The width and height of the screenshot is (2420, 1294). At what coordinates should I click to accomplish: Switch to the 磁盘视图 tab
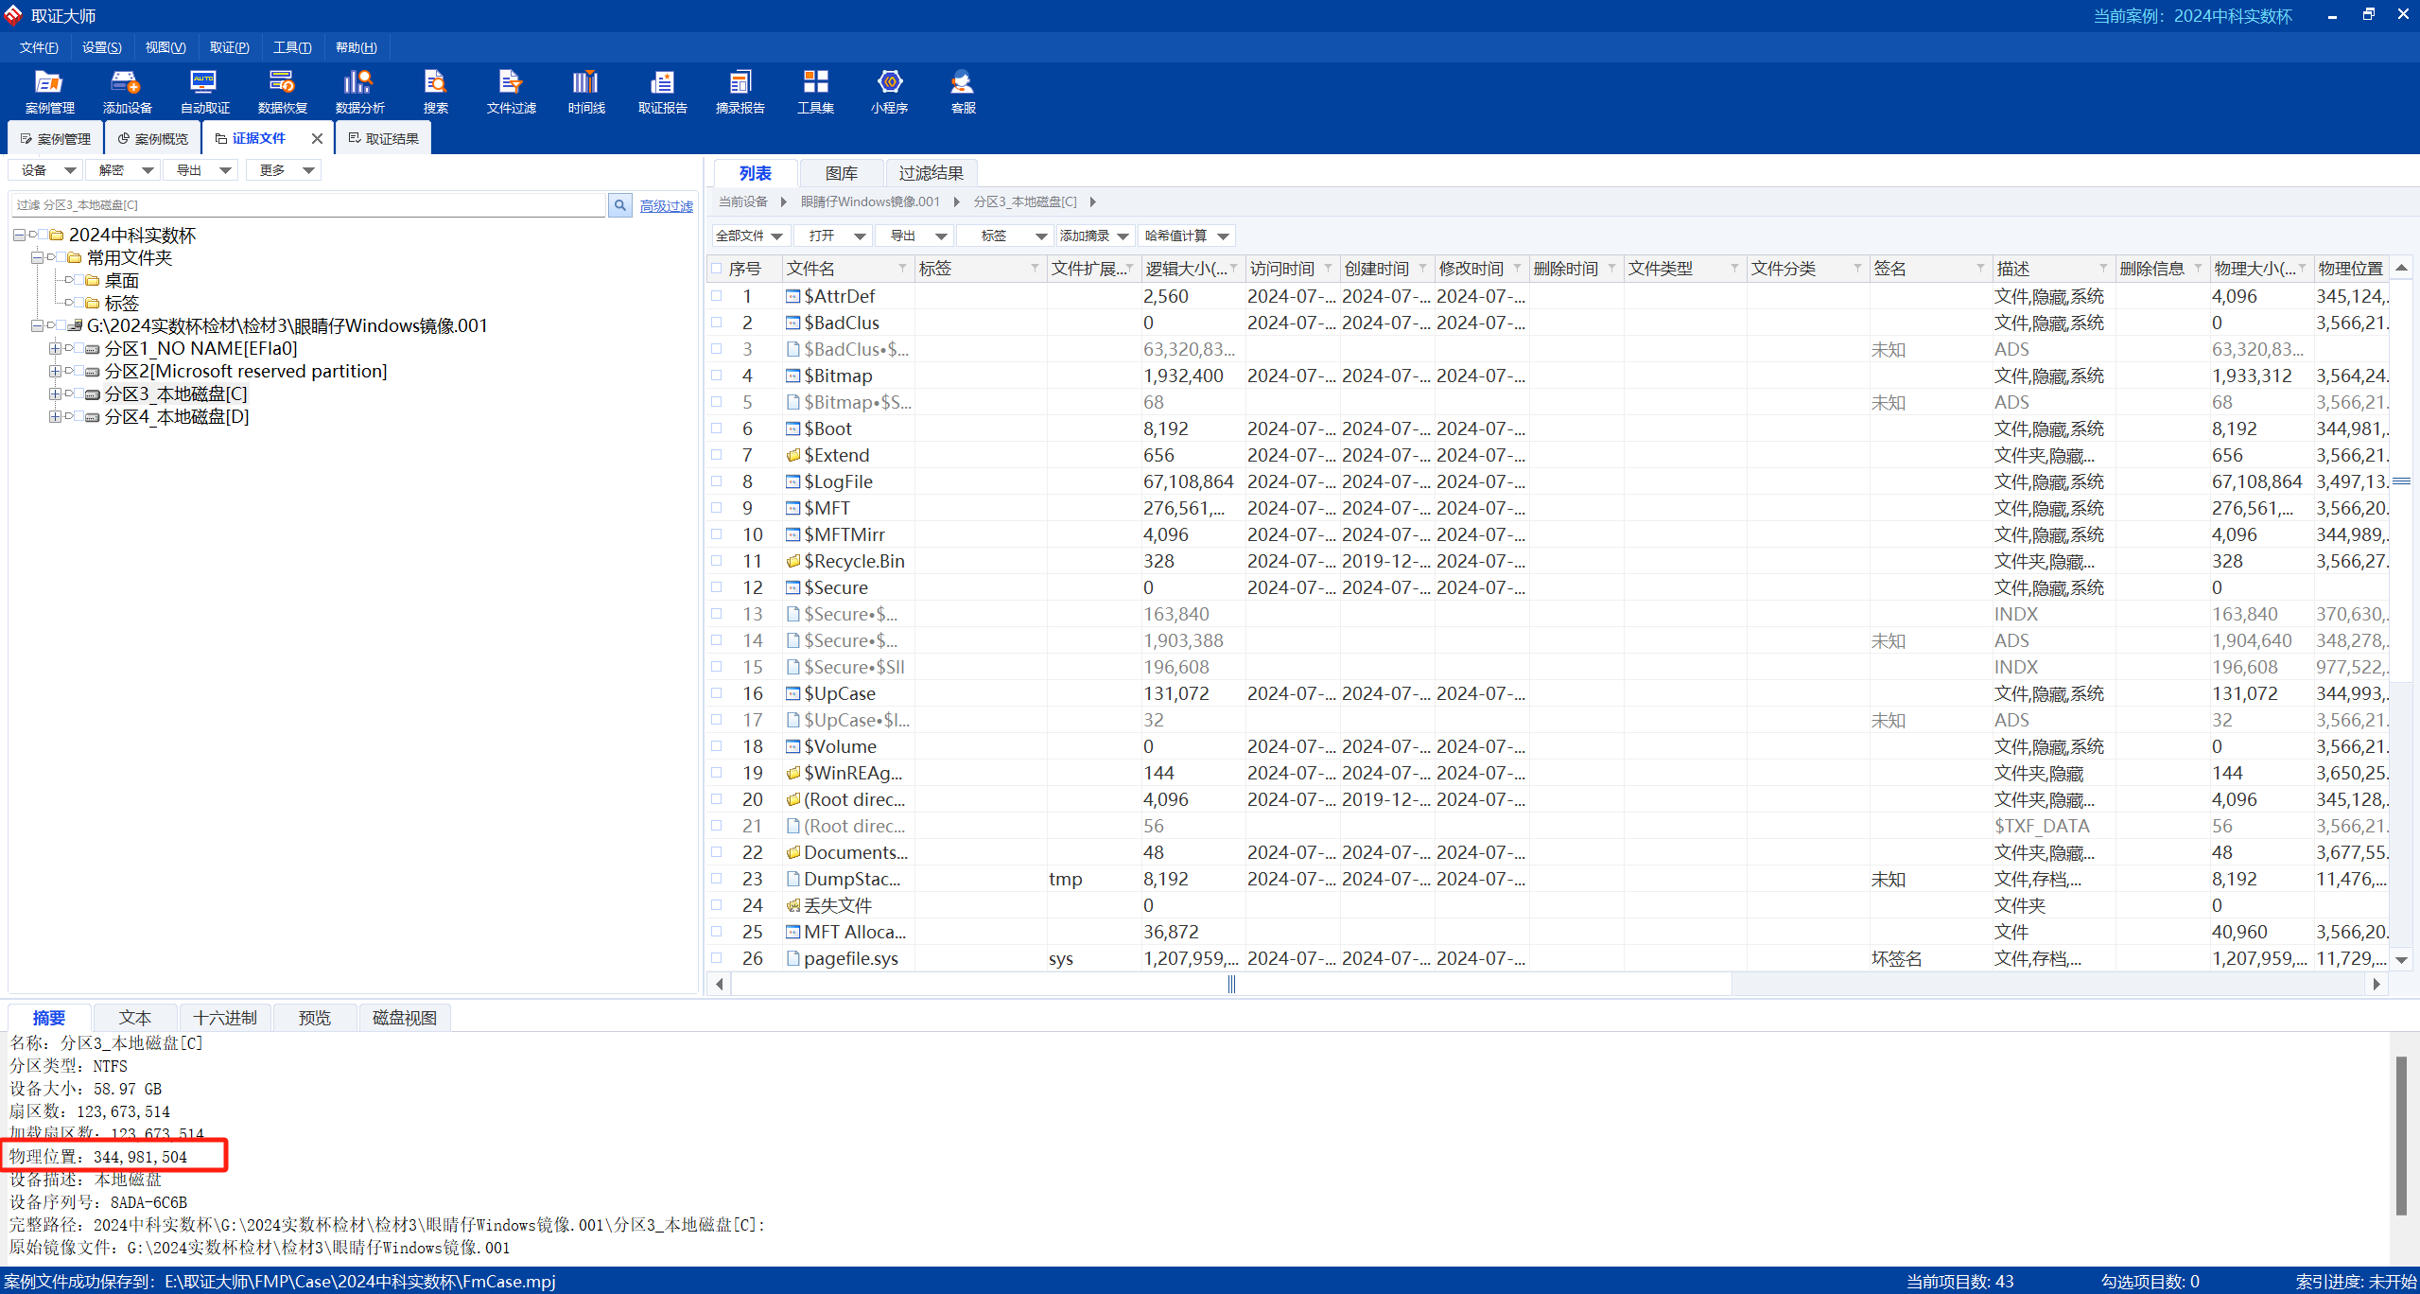point(405,1018)
